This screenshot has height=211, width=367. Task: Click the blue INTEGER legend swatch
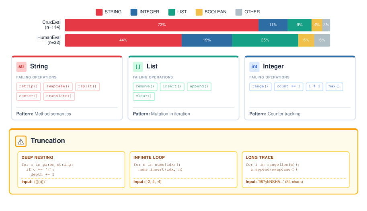pyautogui.click(x=134, y=12)
